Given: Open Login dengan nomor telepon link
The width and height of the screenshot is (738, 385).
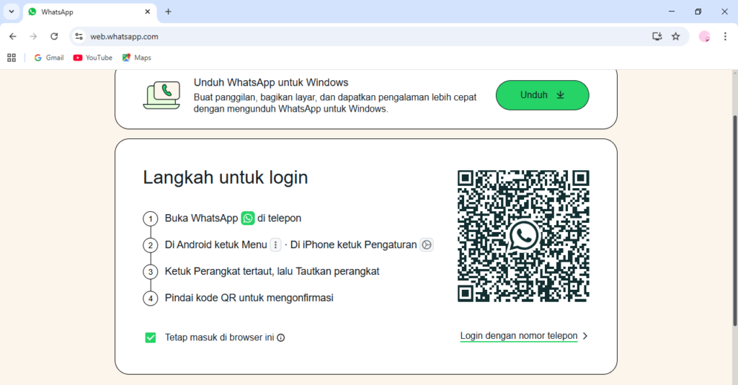Looking at the screenshot, I should point(519,335).
